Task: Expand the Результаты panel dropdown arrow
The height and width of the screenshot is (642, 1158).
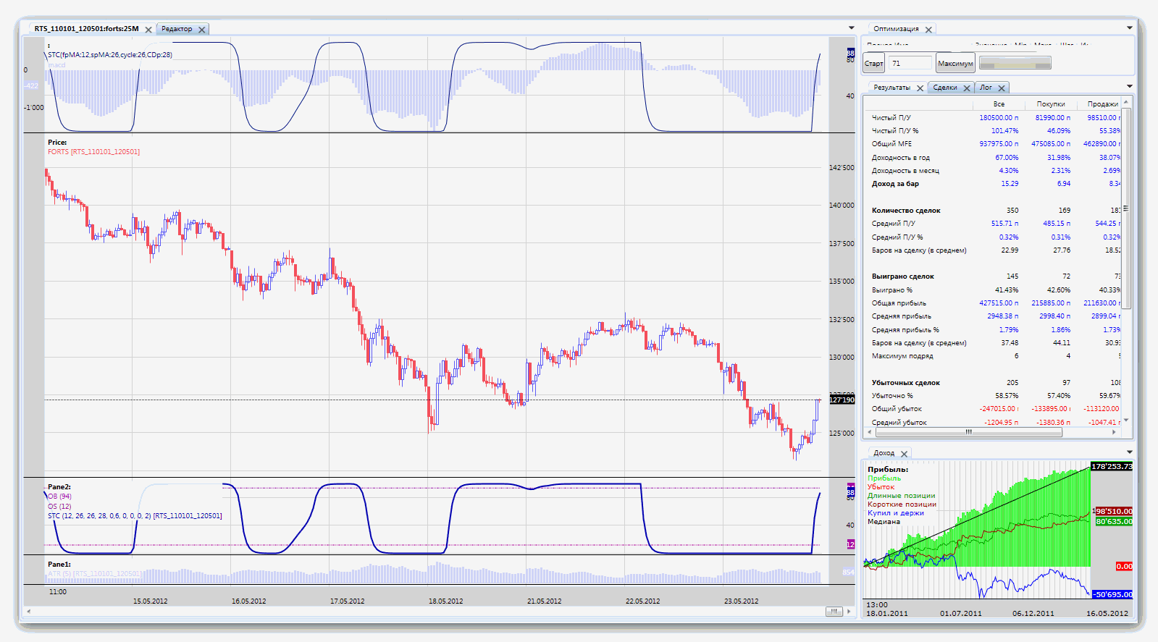Action: 1129,87
